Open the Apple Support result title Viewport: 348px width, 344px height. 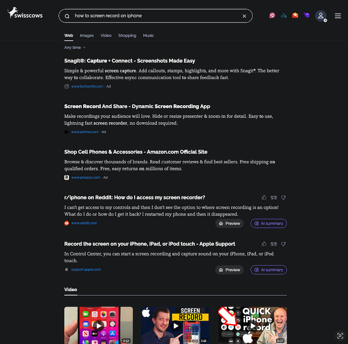(x=149, y=244)
